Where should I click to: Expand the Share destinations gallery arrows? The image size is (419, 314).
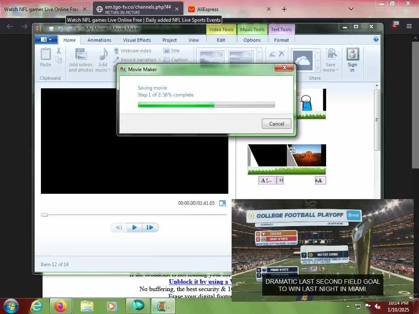(x=318, y=69)
